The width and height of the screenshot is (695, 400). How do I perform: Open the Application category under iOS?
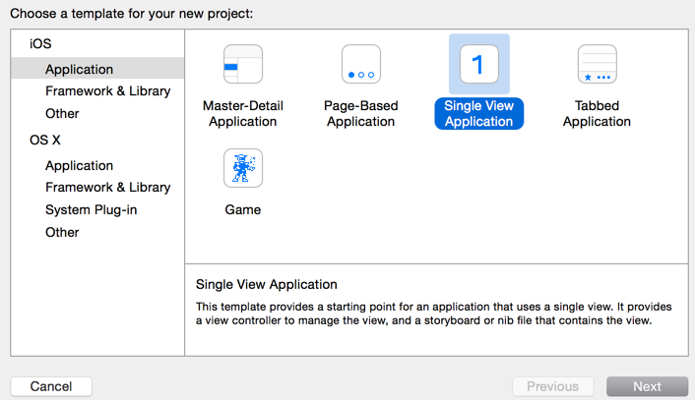pos(79,69)
